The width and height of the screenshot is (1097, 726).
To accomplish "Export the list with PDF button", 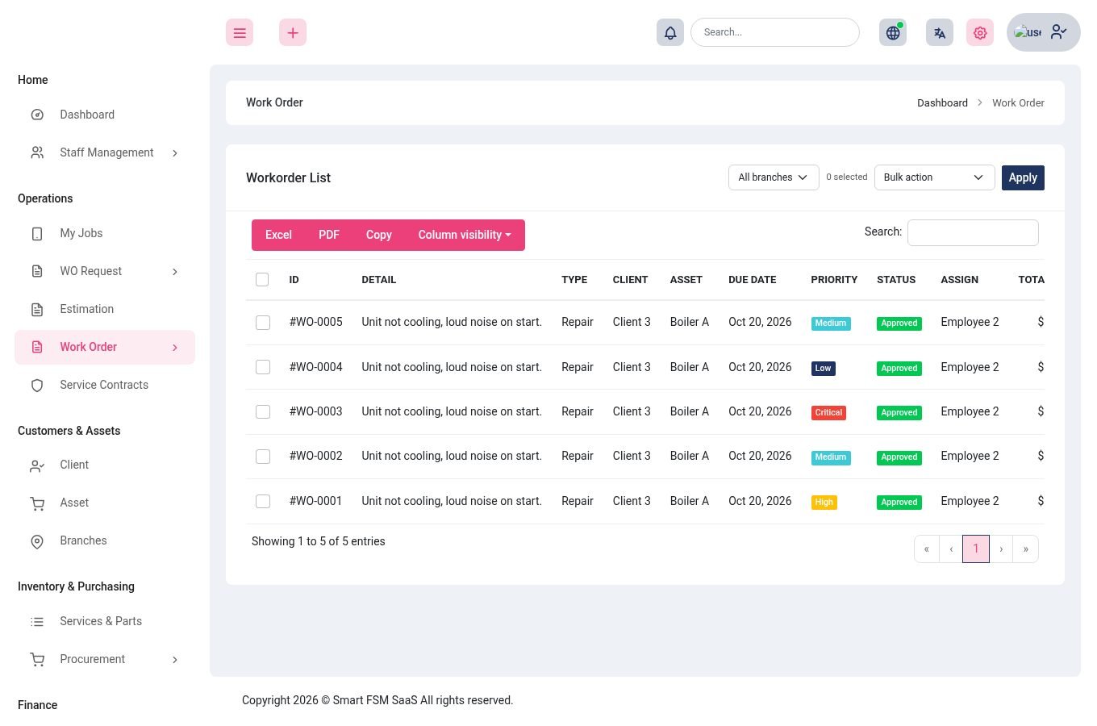I will click(329, 235).
